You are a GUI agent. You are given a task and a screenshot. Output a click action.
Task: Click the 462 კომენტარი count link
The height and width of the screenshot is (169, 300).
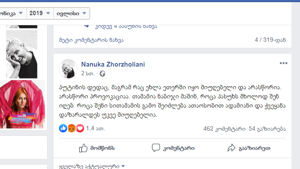pos(224,129)
